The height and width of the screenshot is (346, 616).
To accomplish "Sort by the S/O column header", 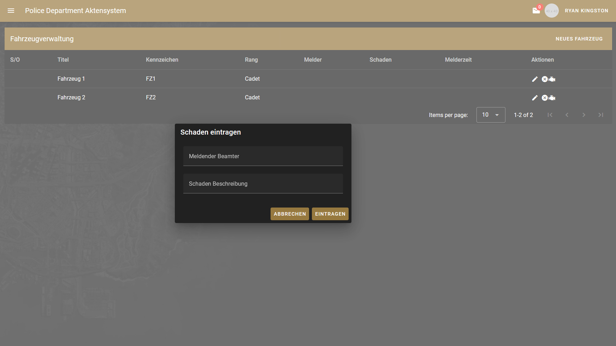I will pos(15,60).
